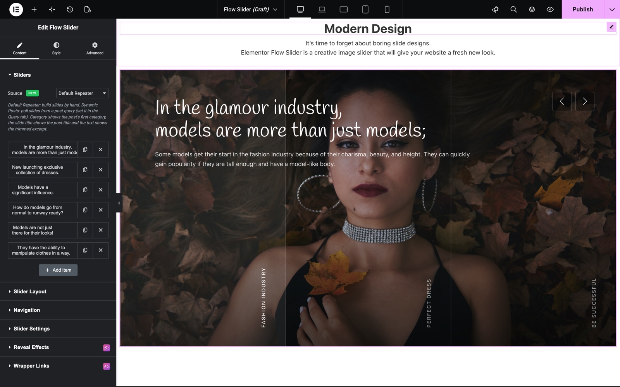
Task: Switch to tablet portrait preview
Action: pyautogui.click(x=365, y=9)
